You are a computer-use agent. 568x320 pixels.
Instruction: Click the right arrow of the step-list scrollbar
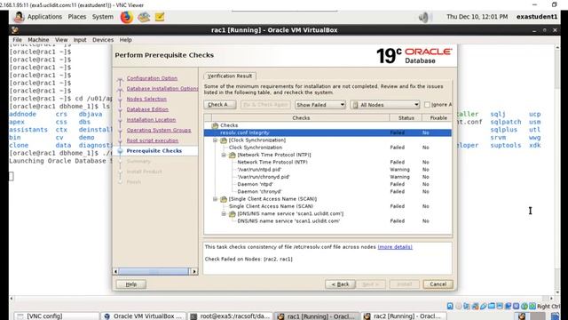tap(193, 271)
